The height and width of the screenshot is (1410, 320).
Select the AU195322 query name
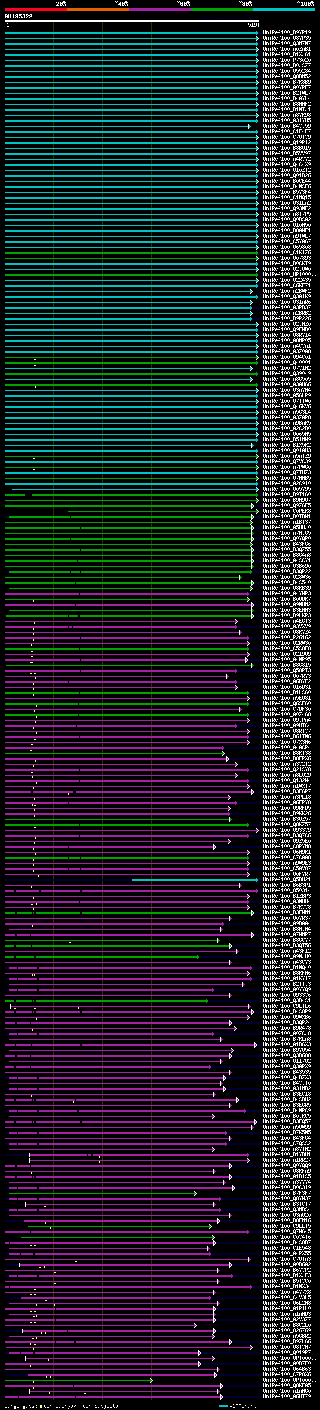click(x=18, y=16)
